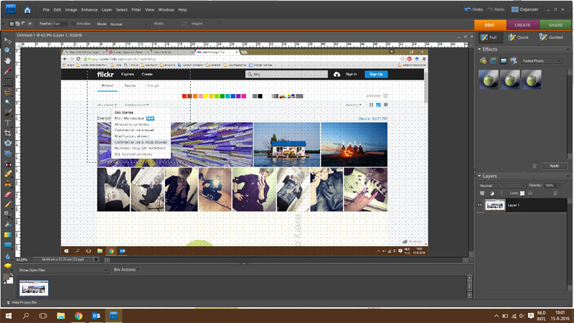Show All effects category icon
Screen dimensions: 574x323
click(x=514, y=61)
